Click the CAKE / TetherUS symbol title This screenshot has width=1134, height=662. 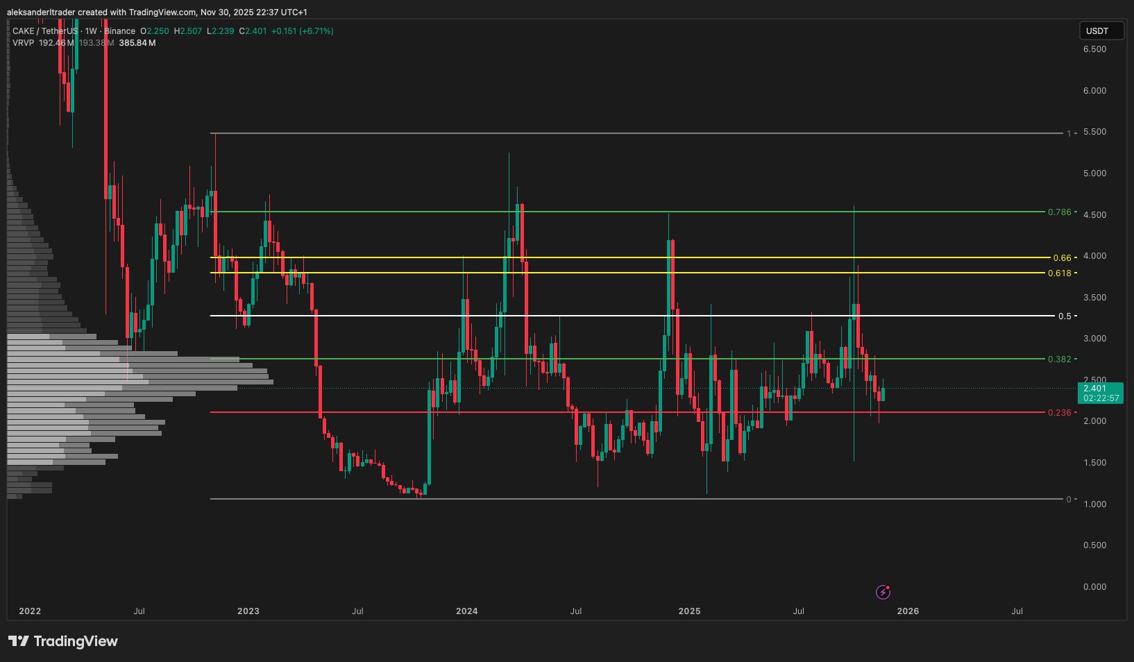coord(45,31)
